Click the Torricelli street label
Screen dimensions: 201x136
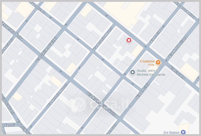pyautogui.click(x=38, y=8)
